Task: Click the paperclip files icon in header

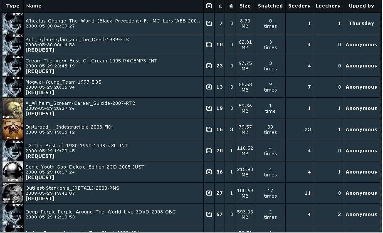Action: coord(220,6)
